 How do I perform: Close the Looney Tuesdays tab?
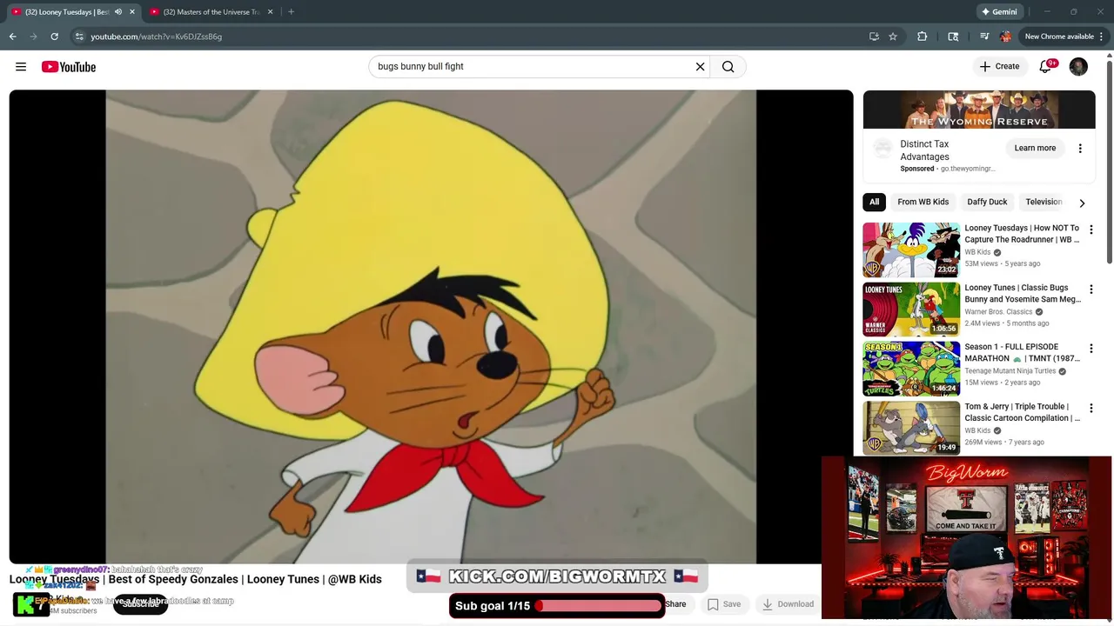tap(132, 12)
